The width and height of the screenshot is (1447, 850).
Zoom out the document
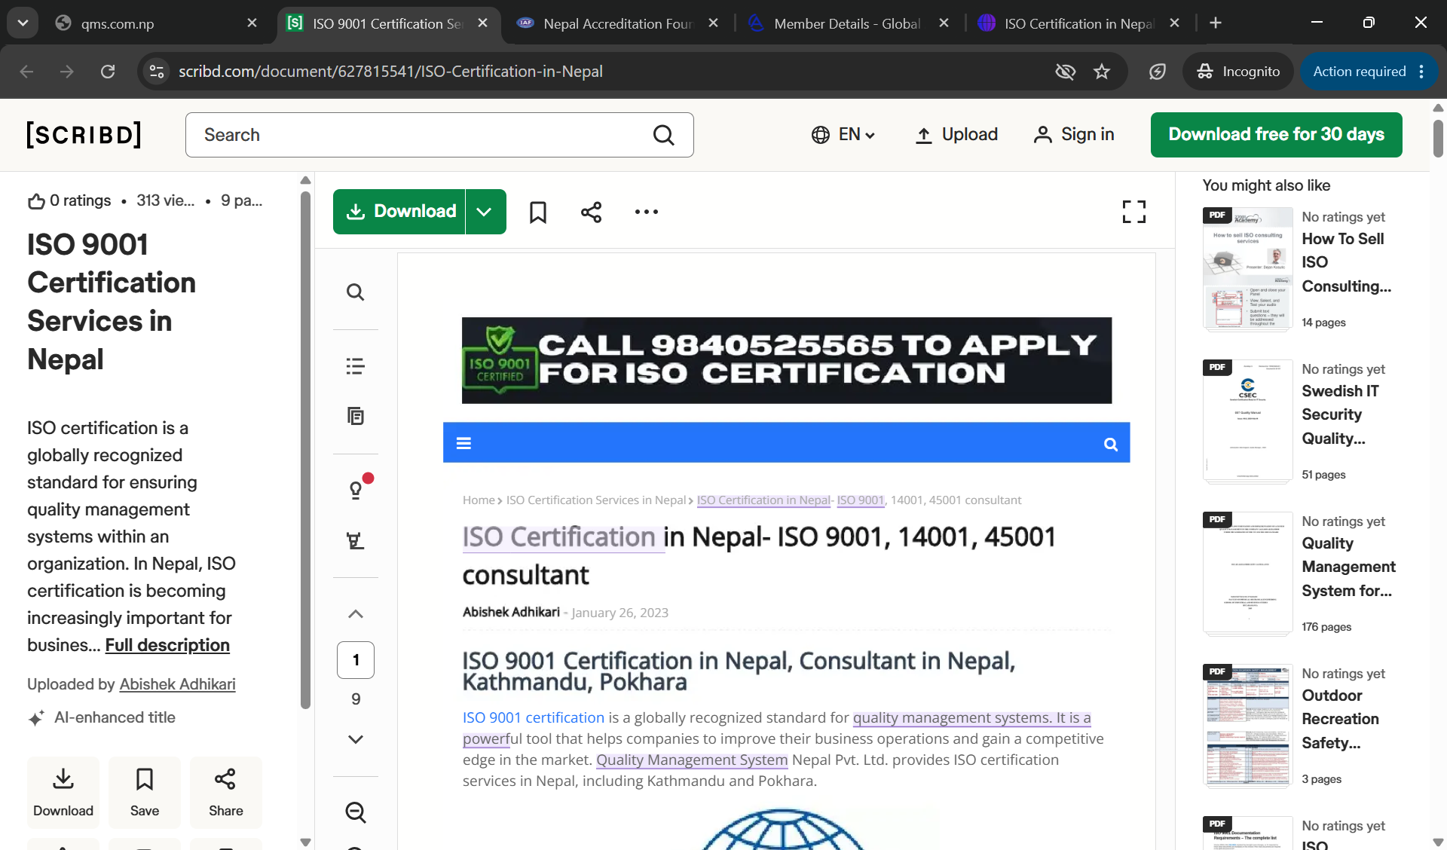tap(356, 812)
